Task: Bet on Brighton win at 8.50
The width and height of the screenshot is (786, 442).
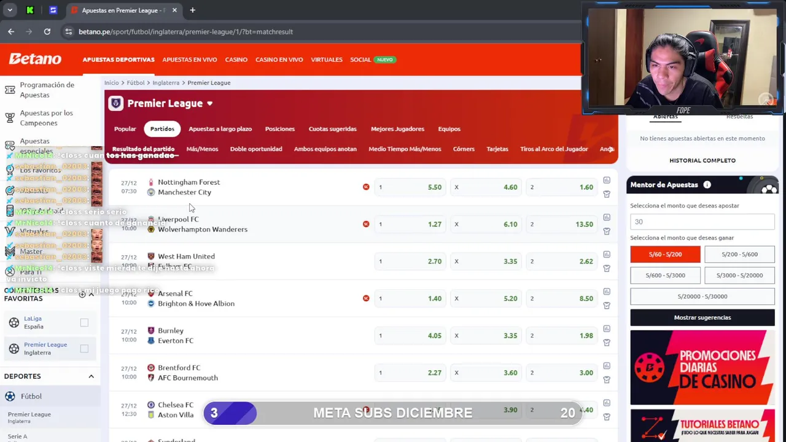Action: coord(562,298)
